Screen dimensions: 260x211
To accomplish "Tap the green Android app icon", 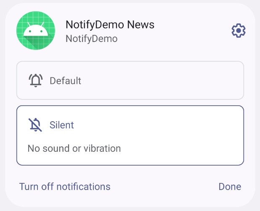I will tap(36, 31).
